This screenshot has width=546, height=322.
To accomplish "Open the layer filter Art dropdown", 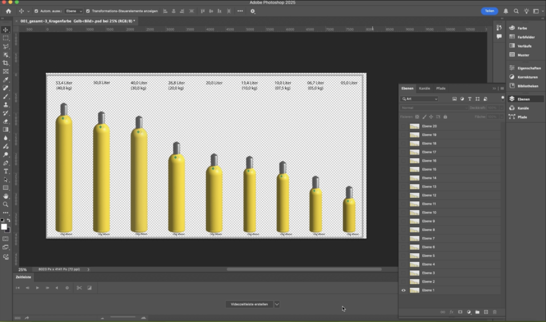I will point(419,99).
